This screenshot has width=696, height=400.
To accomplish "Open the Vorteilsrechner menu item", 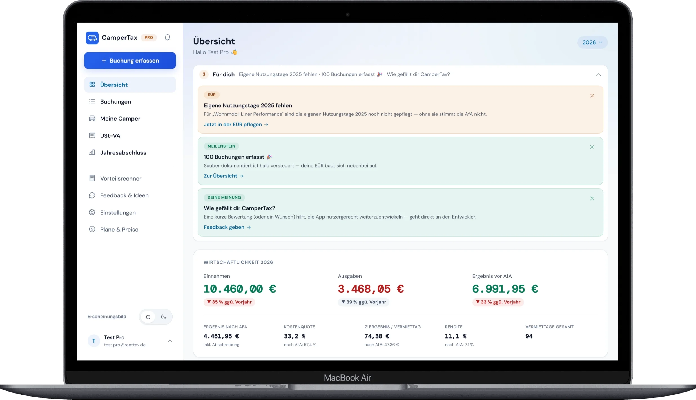I will (130, 178).
